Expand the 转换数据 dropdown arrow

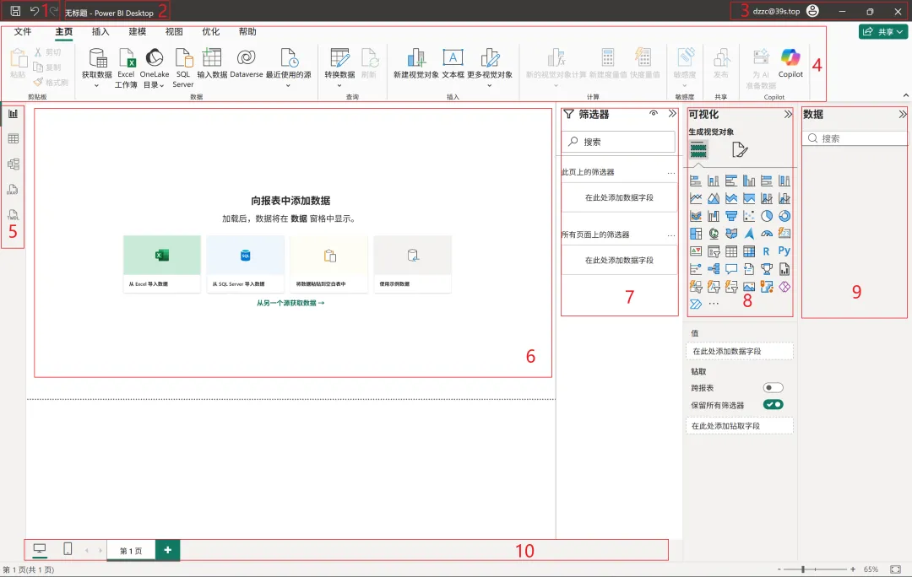(339, 86)
